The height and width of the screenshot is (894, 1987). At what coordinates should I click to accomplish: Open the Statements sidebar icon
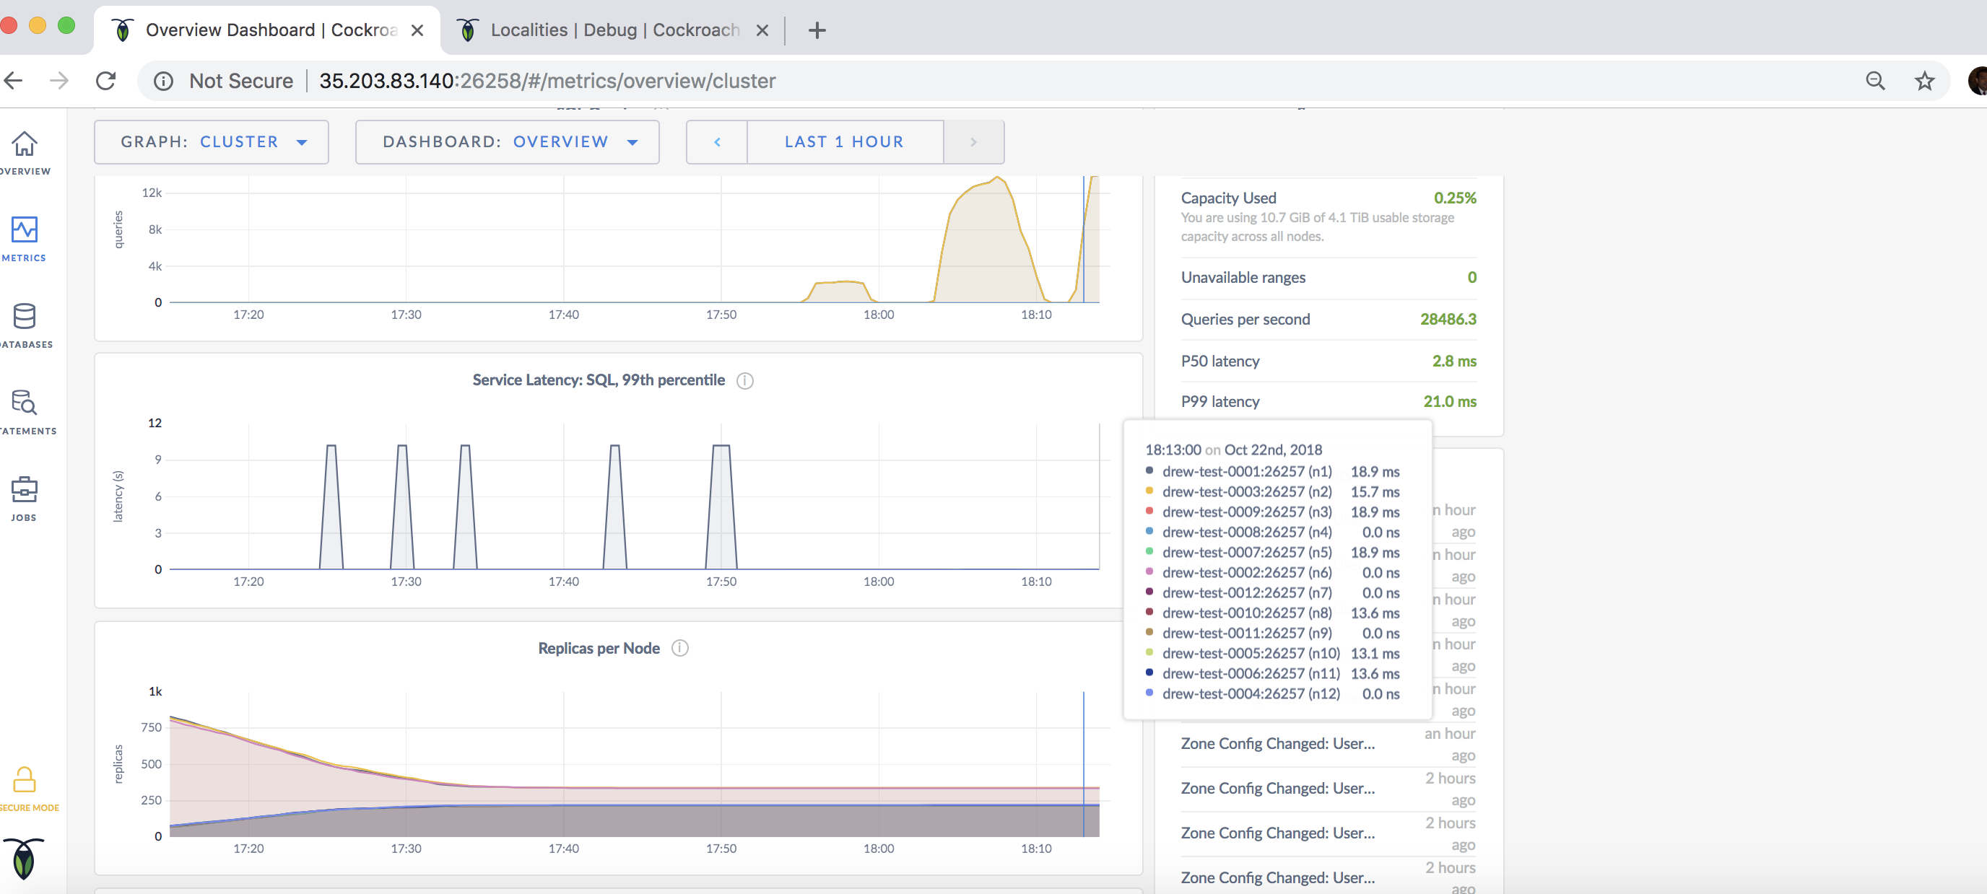point(25,403)
